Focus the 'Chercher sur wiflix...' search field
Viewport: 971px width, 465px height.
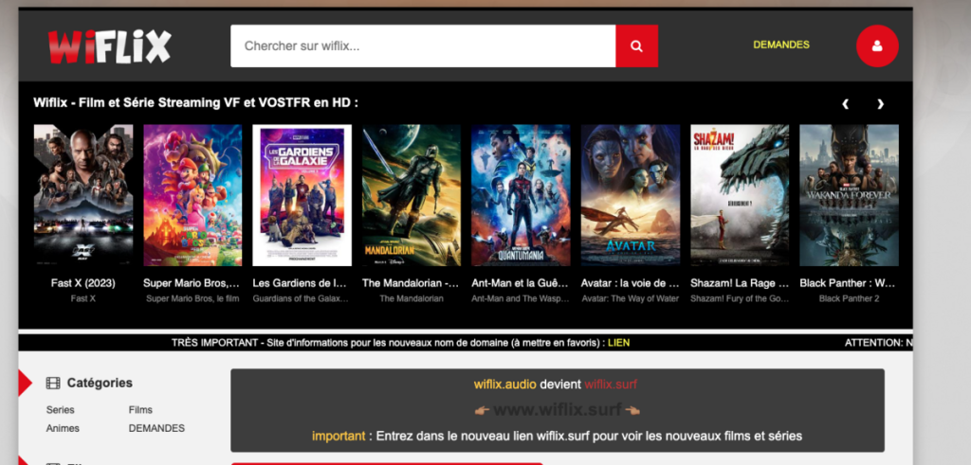coord(423,45)
